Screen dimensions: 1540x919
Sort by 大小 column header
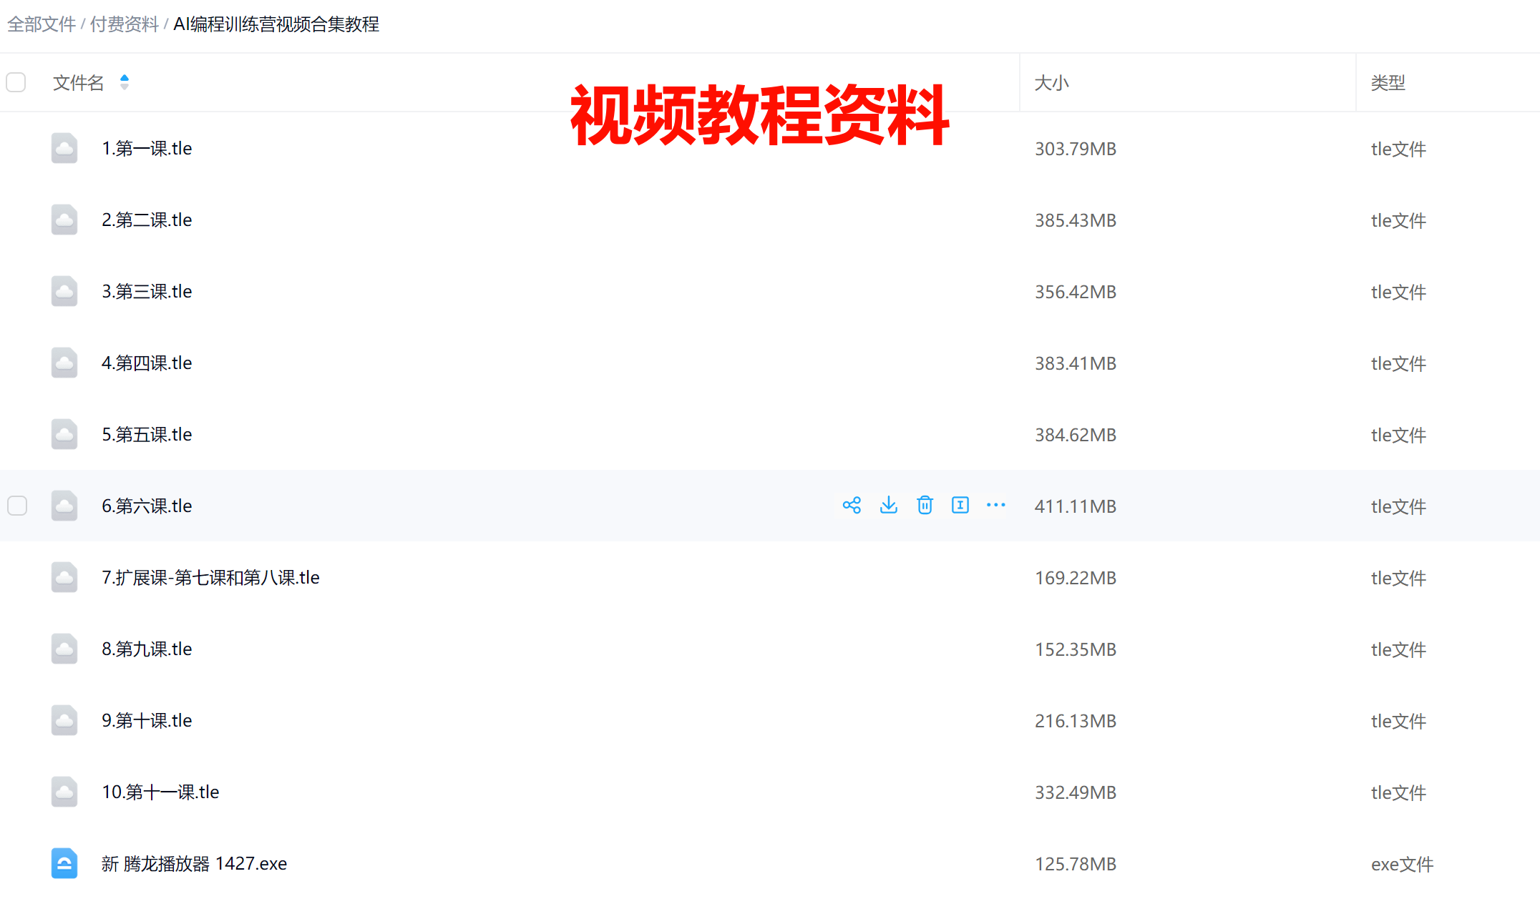pos(1051,83)
